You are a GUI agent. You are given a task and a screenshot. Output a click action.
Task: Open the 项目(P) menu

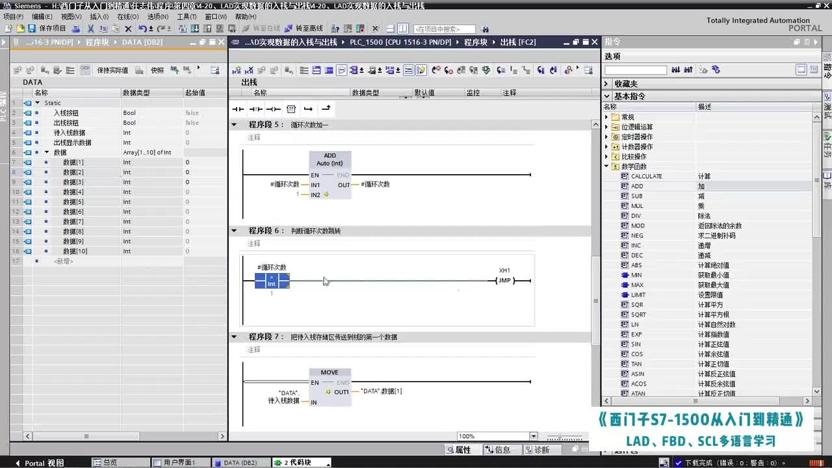[13, 16]
